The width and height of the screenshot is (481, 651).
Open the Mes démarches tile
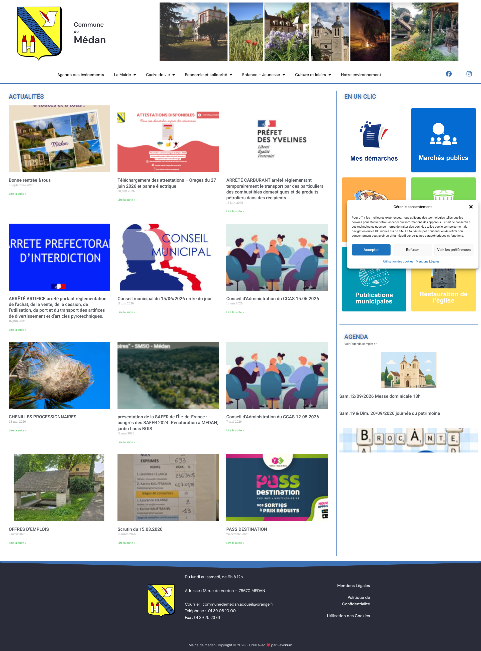(374, 140)
